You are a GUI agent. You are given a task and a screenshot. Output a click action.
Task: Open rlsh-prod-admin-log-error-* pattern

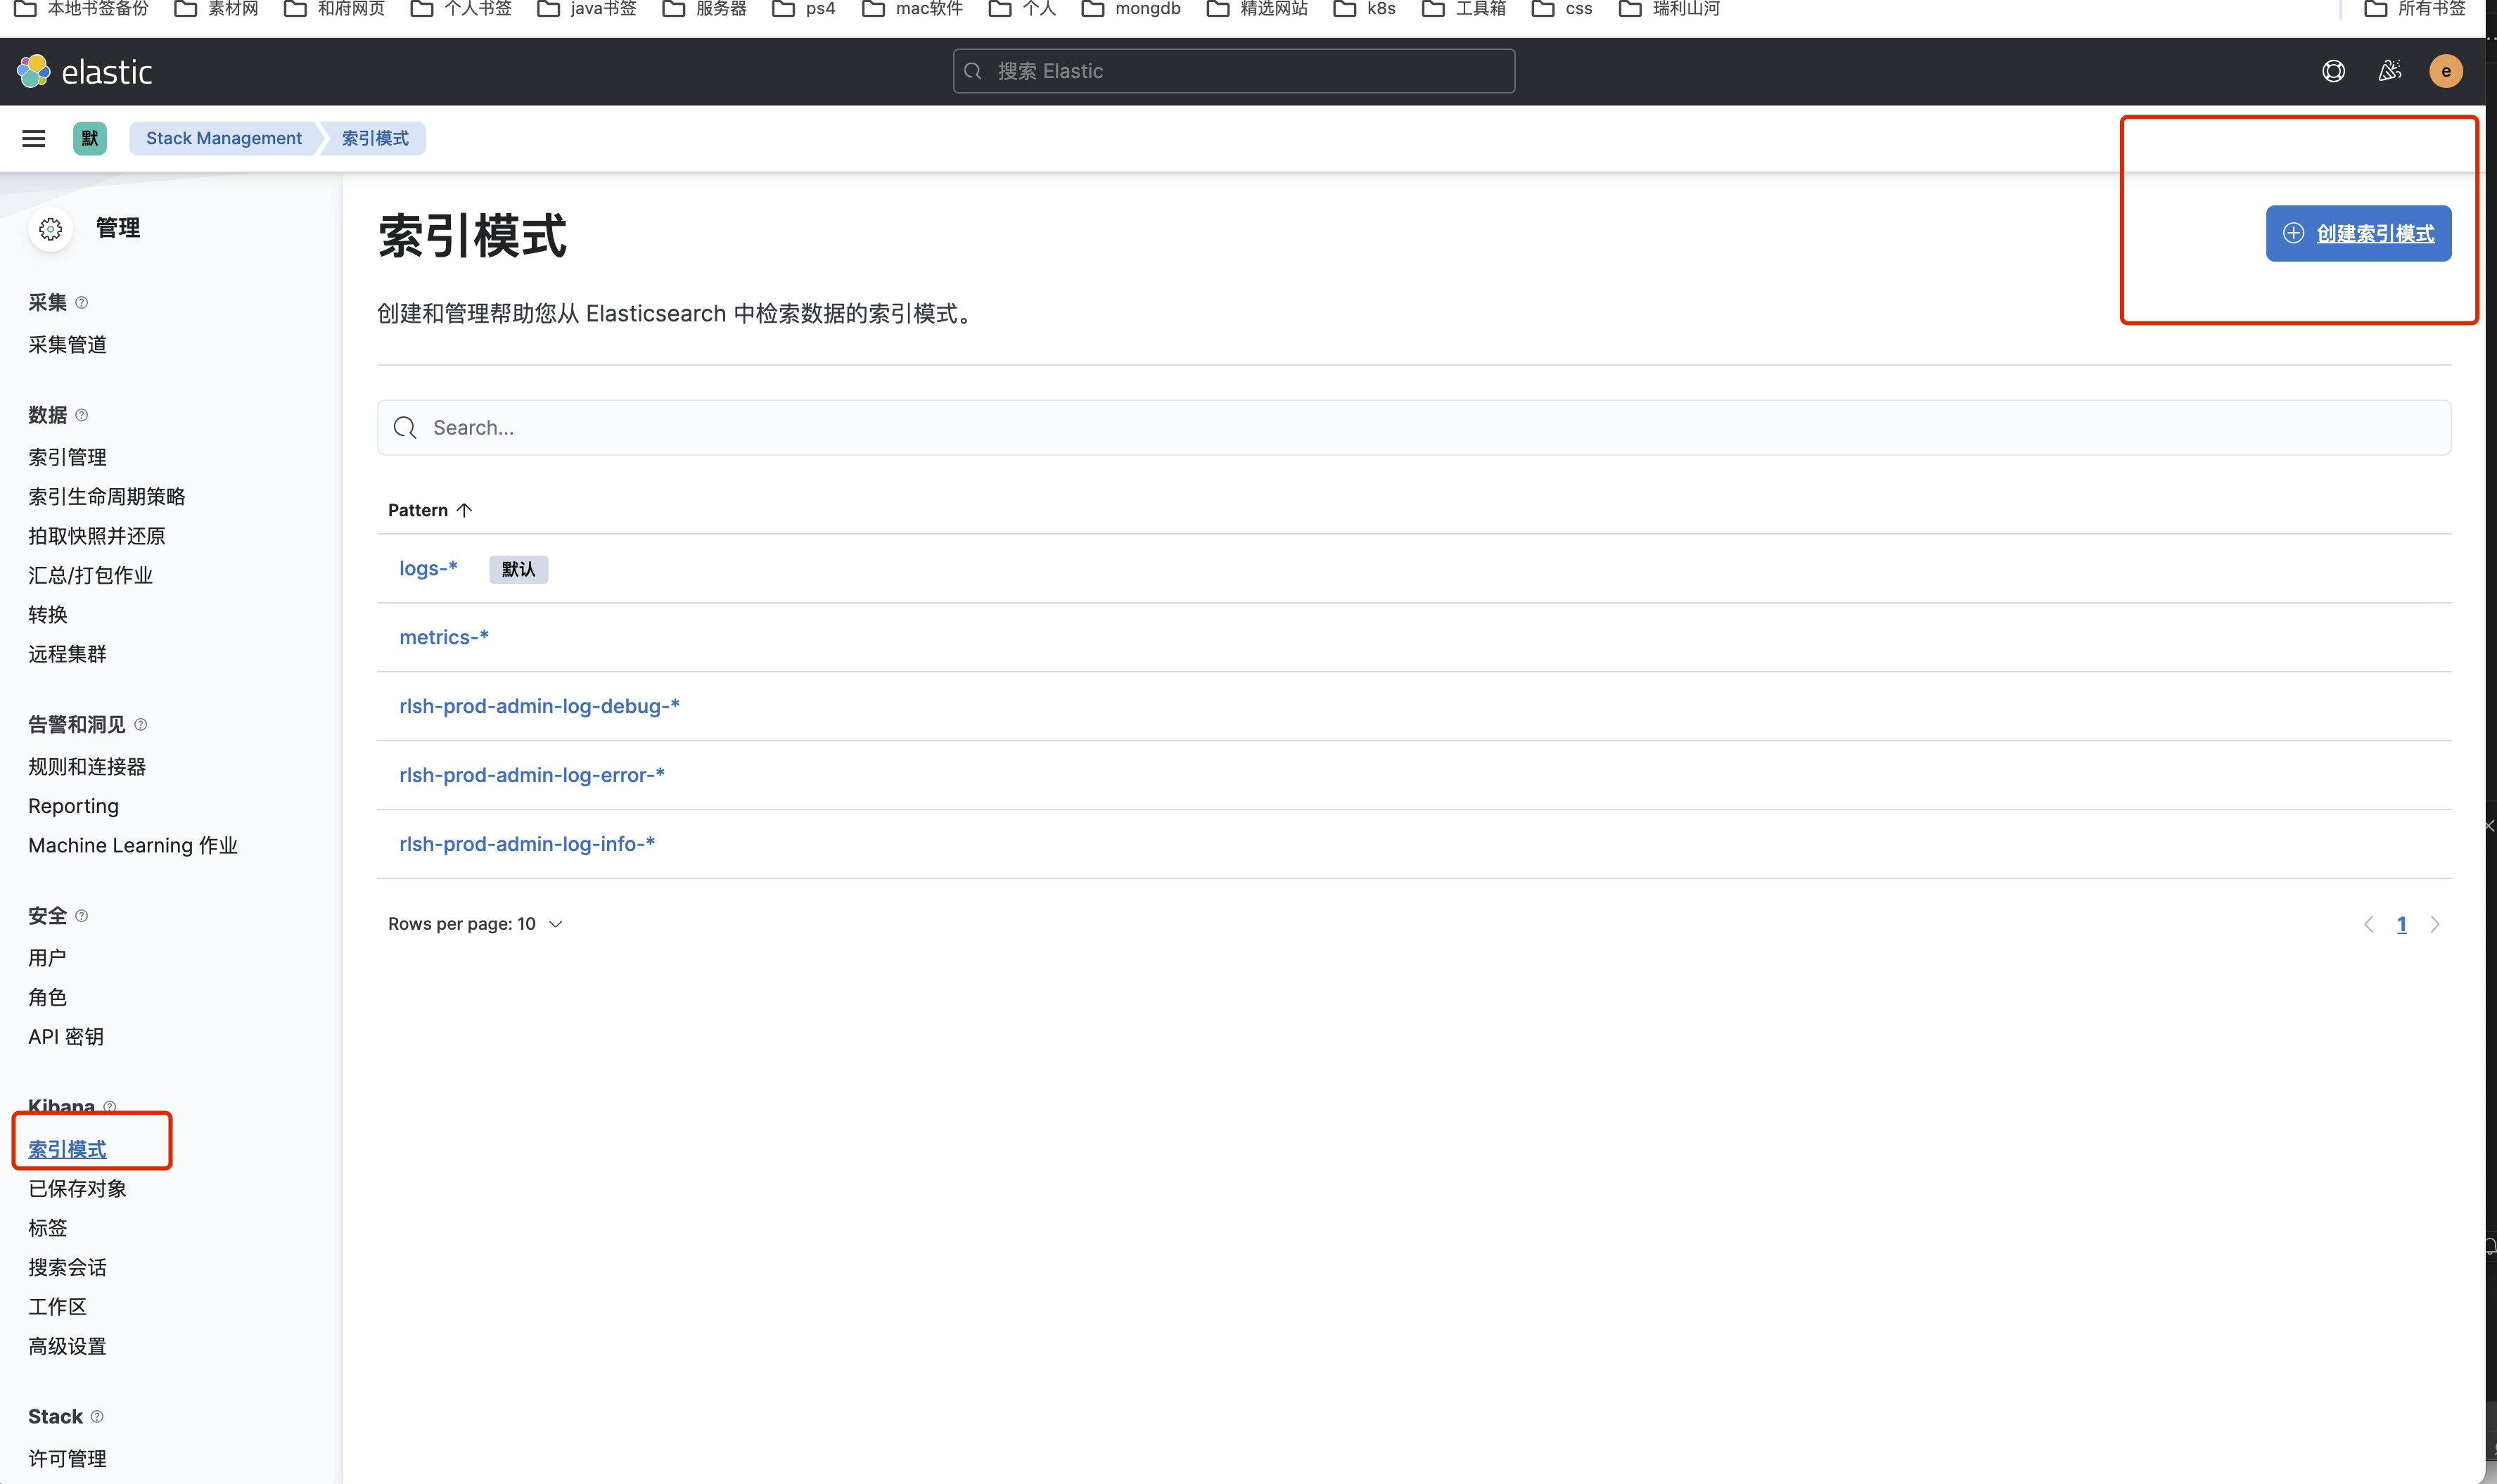pyautogui.click(x=532, y=775)
